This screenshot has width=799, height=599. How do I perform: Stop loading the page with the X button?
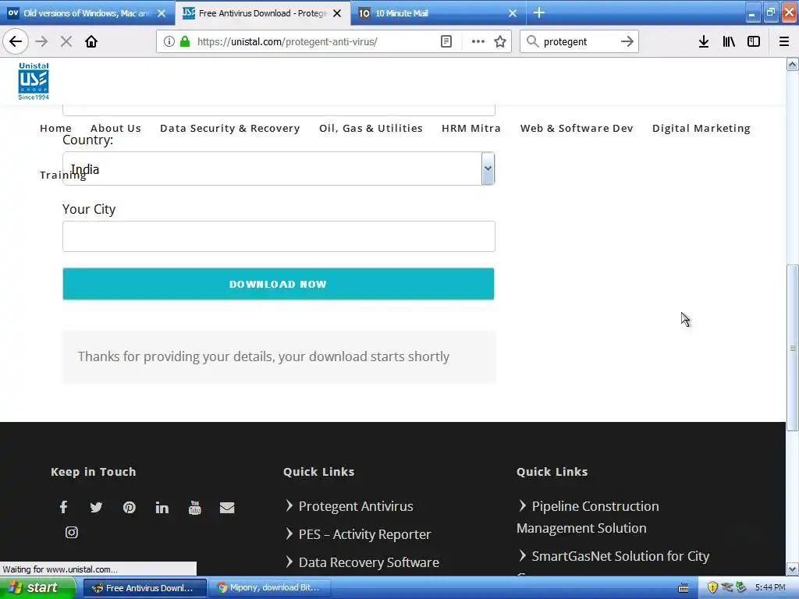click(66, 41)
